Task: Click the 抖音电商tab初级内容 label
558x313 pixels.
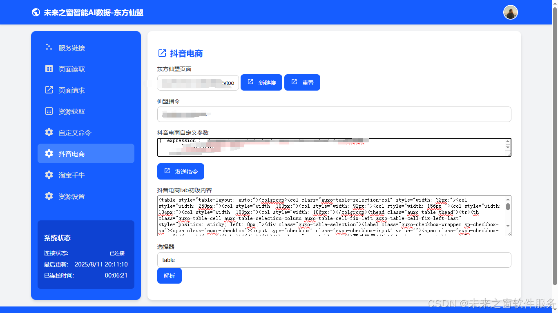Action: click(185, 190)
